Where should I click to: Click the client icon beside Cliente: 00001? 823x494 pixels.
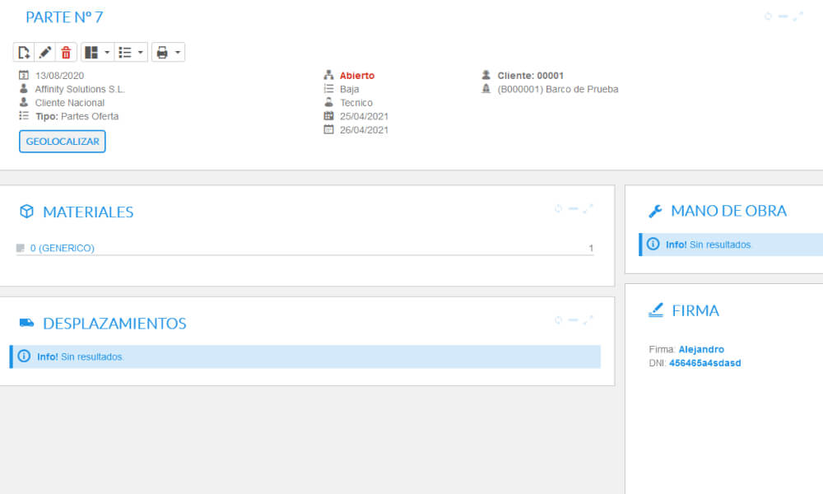[x=486, y=75]
